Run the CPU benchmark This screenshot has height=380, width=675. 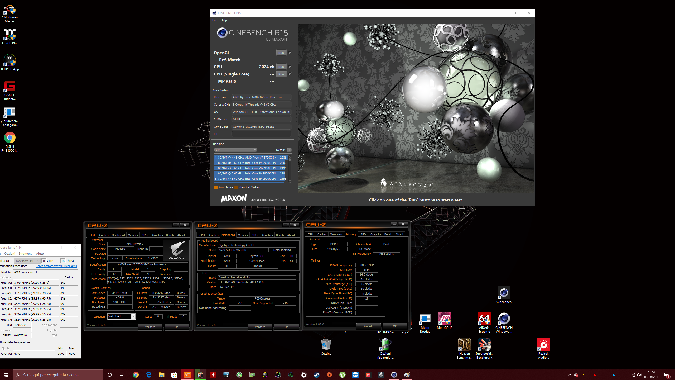pos(281,67)
